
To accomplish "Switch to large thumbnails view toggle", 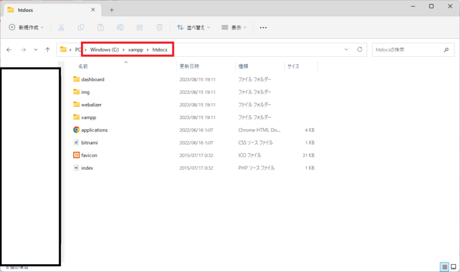I will pos(453,267).
